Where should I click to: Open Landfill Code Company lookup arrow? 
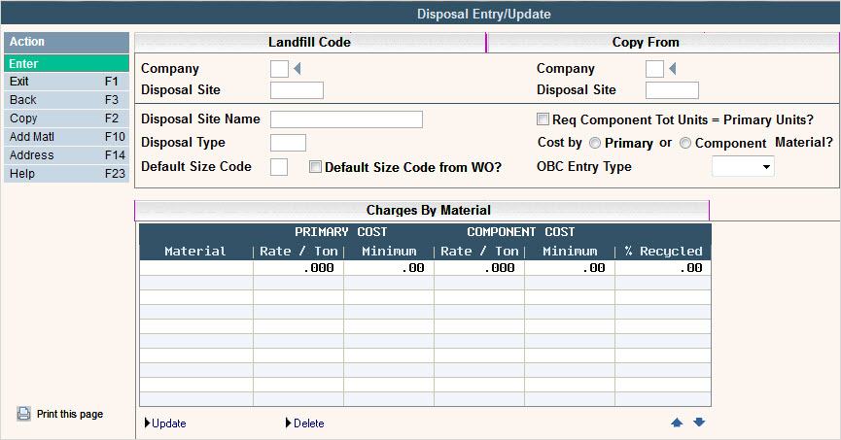coord(298,69)
